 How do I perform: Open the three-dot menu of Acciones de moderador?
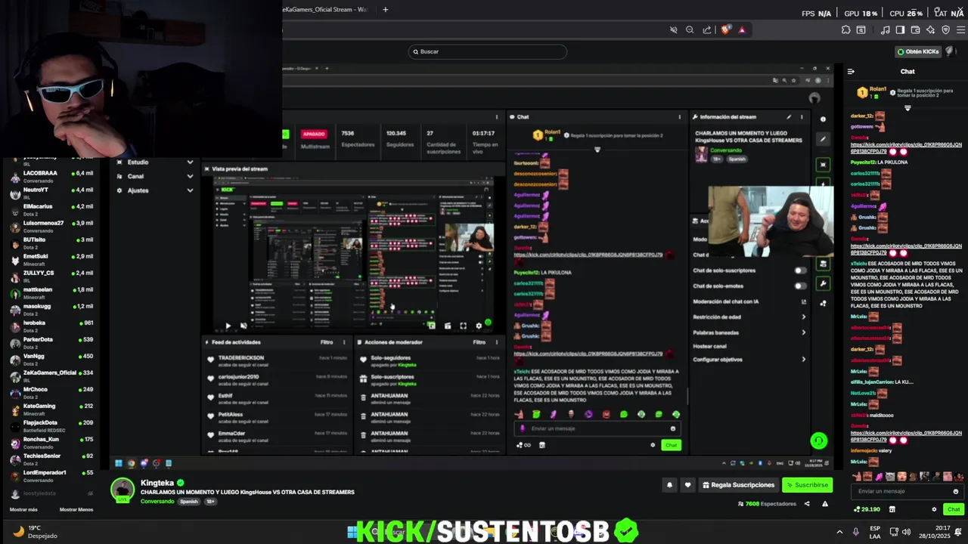point(496,342)
